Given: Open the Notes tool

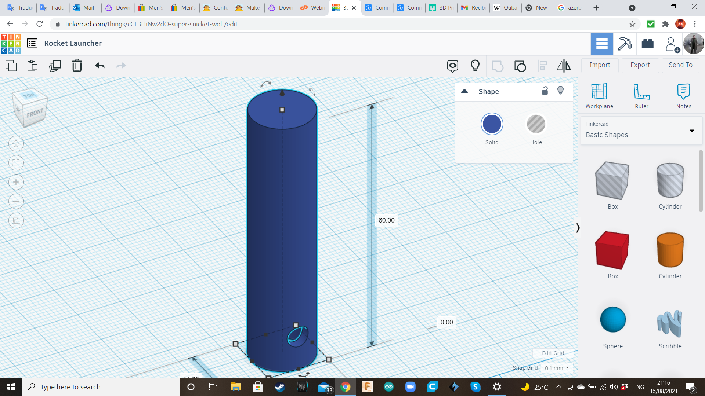Looking at the screenshot, I should click(x=683, y=95).
